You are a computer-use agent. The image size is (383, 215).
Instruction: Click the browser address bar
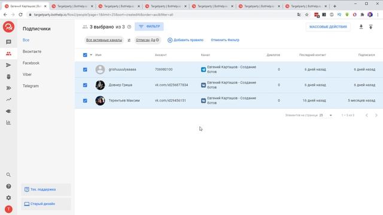tap(161, 14)
